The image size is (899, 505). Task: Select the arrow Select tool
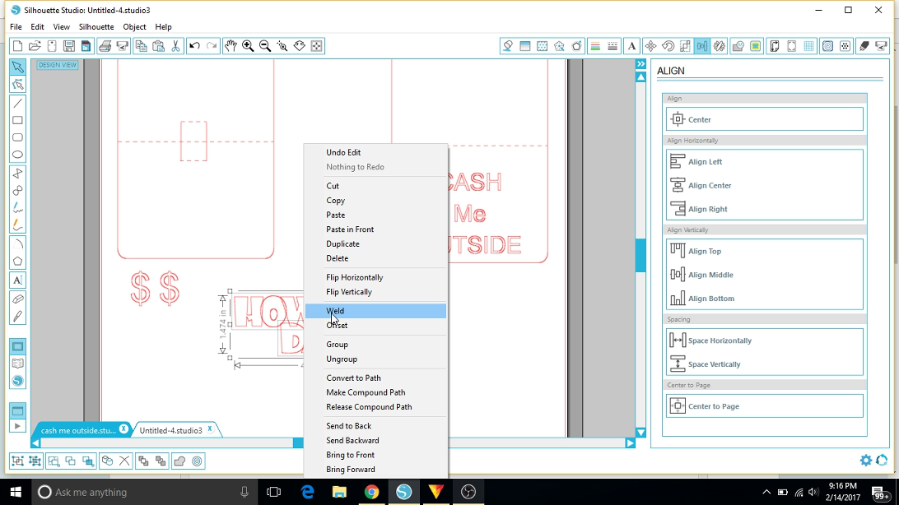coord(18,67)
